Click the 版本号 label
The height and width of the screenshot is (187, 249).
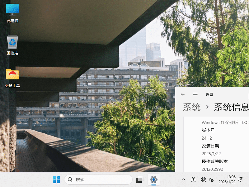pyautogui.click(x=208, y=130)
